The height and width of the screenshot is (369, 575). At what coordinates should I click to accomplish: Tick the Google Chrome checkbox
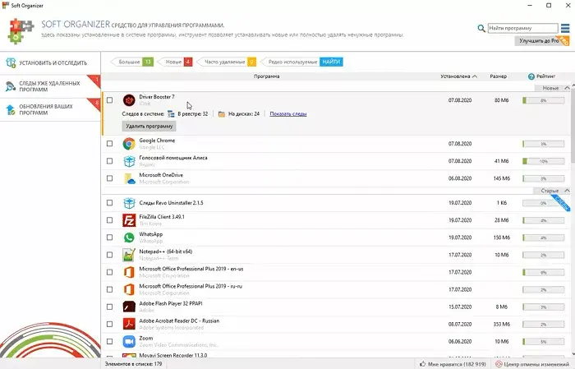click(x=110, y=144)
